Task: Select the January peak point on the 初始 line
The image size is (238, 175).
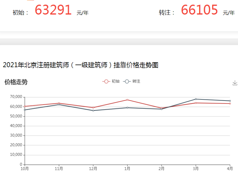Action: (x=127, y=100)
